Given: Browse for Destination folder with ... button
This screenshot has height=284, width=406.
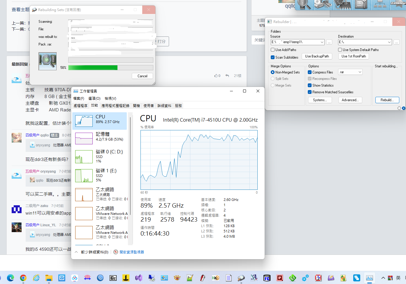Looking at the screenshot, I should [x=396, y=42].
